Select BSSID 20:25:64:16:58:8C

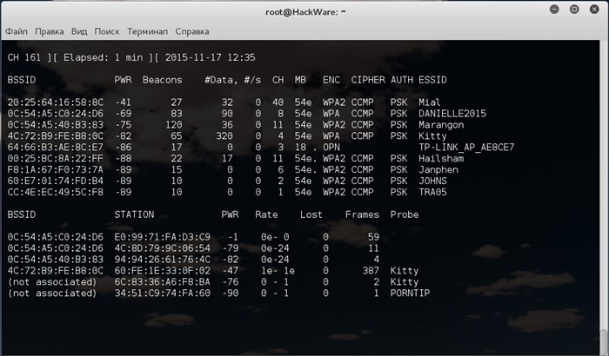click(56, 102)
